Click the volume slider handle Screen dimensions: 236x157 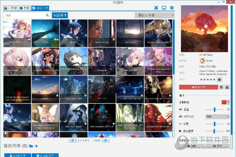214,110
